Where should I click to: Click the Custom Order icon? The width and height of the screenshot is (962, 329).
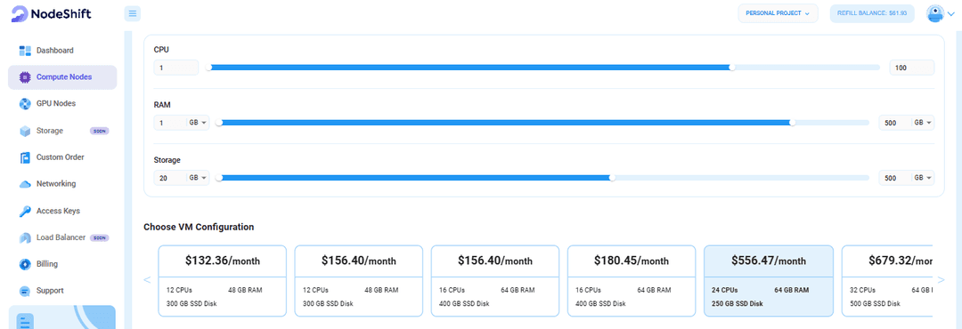[x=25, y=157]
